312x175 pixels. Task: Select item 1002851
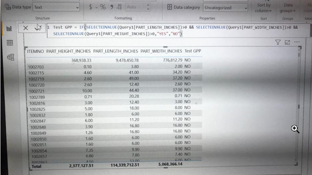[x=39, y=145]
